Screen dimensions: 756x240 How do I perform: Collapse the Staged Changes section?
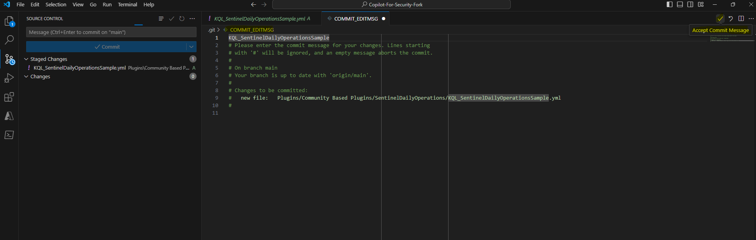tap(26, 59)
